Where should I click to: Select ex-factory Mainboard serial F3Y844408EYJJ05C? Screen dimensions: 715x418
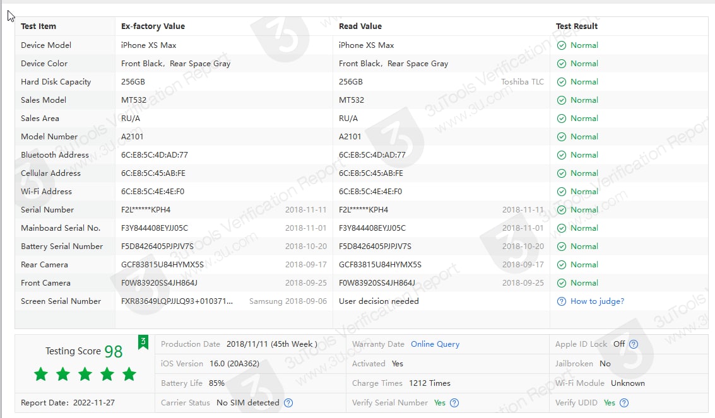coord(155,228)
